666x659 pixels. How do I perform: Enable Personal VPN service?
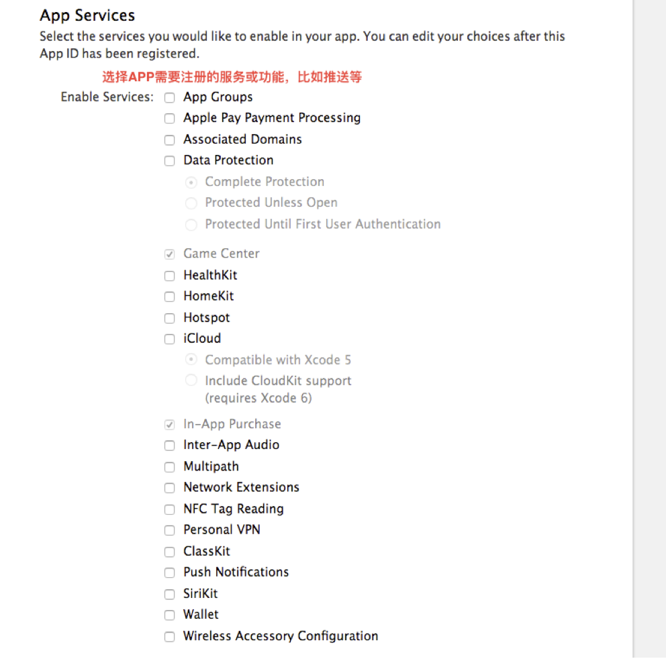pyautogui.click(x=169, y=530)
